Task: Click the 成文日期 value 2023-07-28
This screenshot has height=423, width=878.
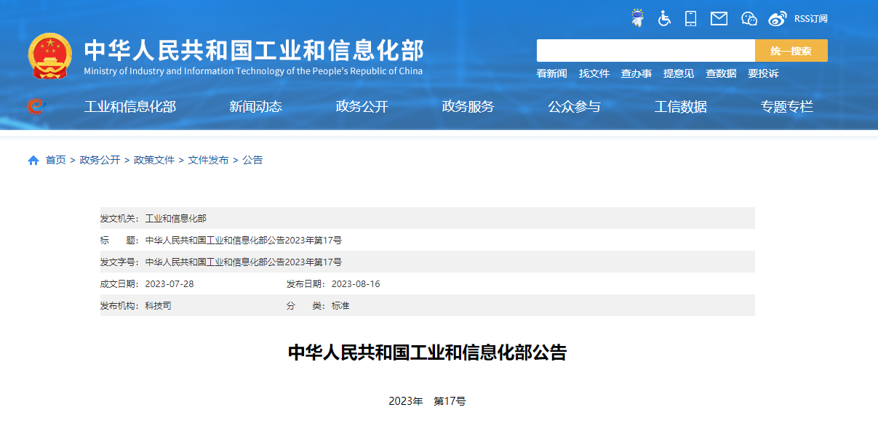Action: (169, 283)
